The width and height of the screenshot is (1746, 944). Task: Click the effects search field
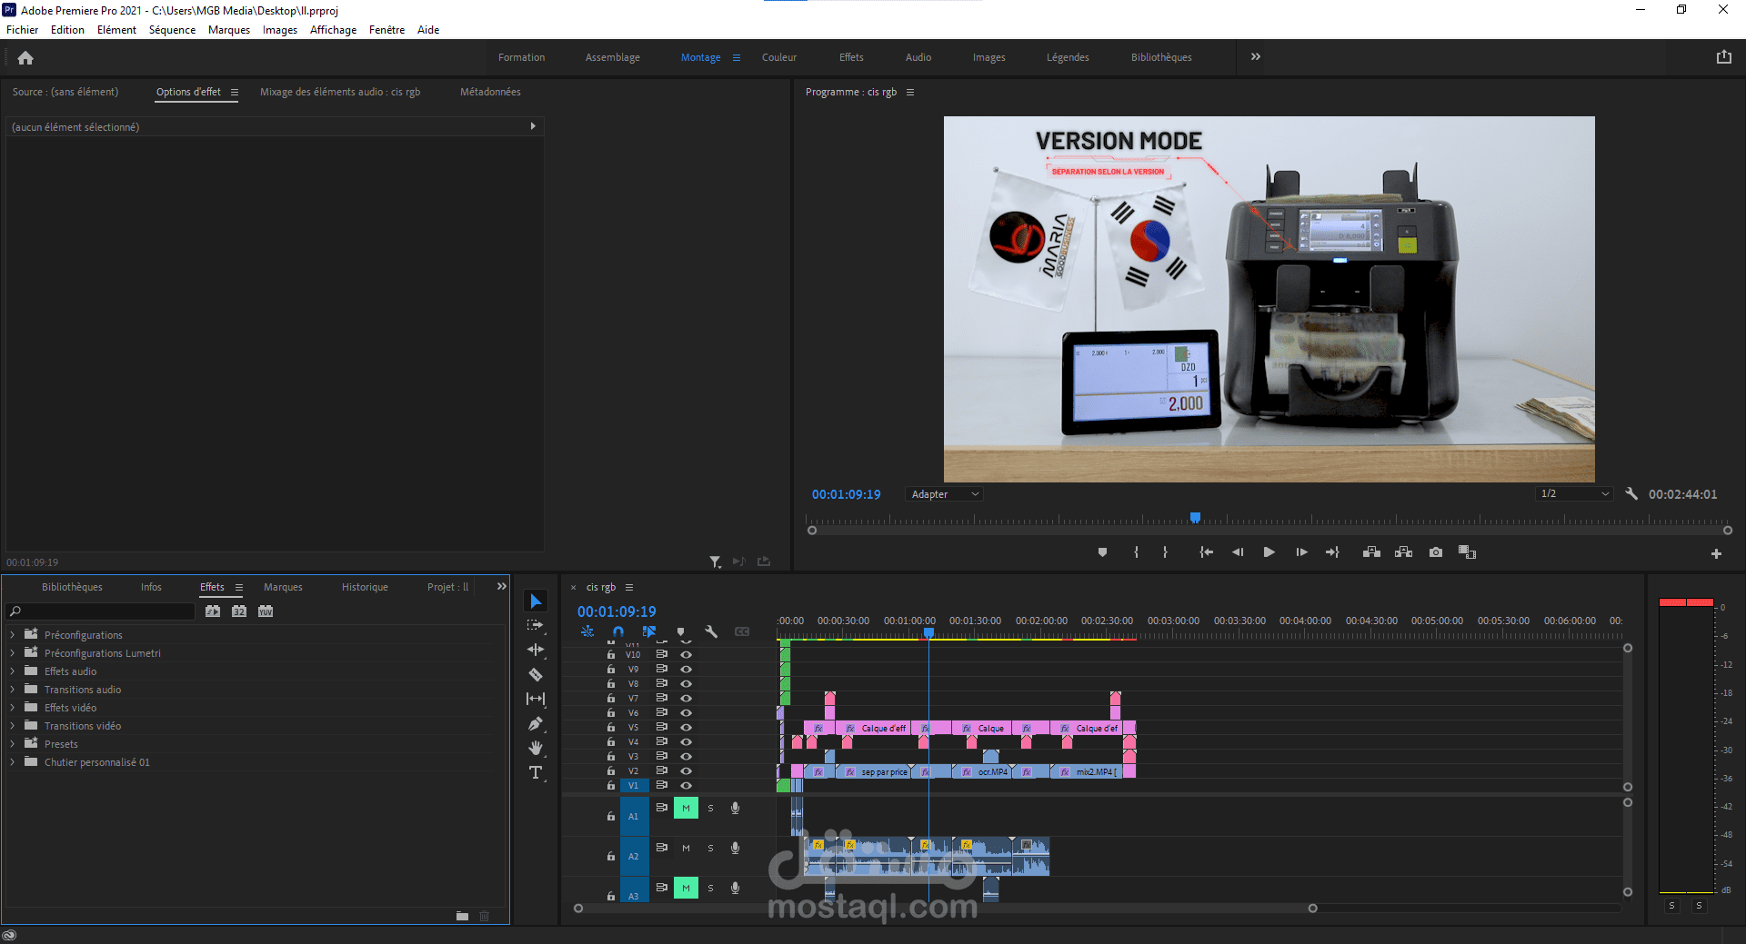100,611
